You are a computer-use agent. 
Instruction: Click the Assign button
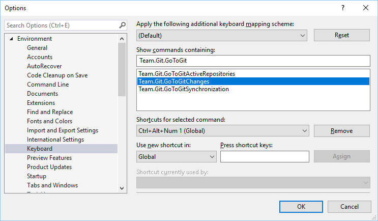pos(341,156)
